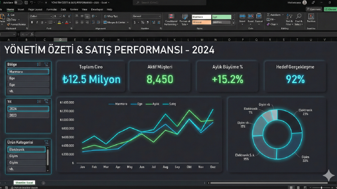Select Elektronik in Ürün Kategorisi slicer
Screen dimensions: 337x189
(x=27, y=149)
